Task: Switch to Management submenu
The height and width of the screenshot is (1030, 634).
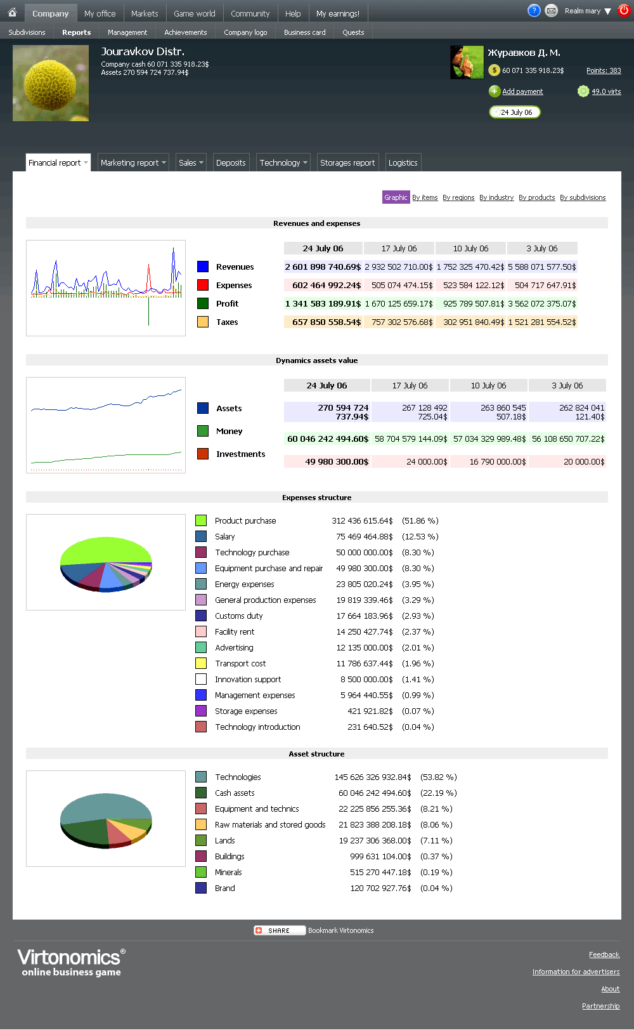Action: click(x=127, y=32)
